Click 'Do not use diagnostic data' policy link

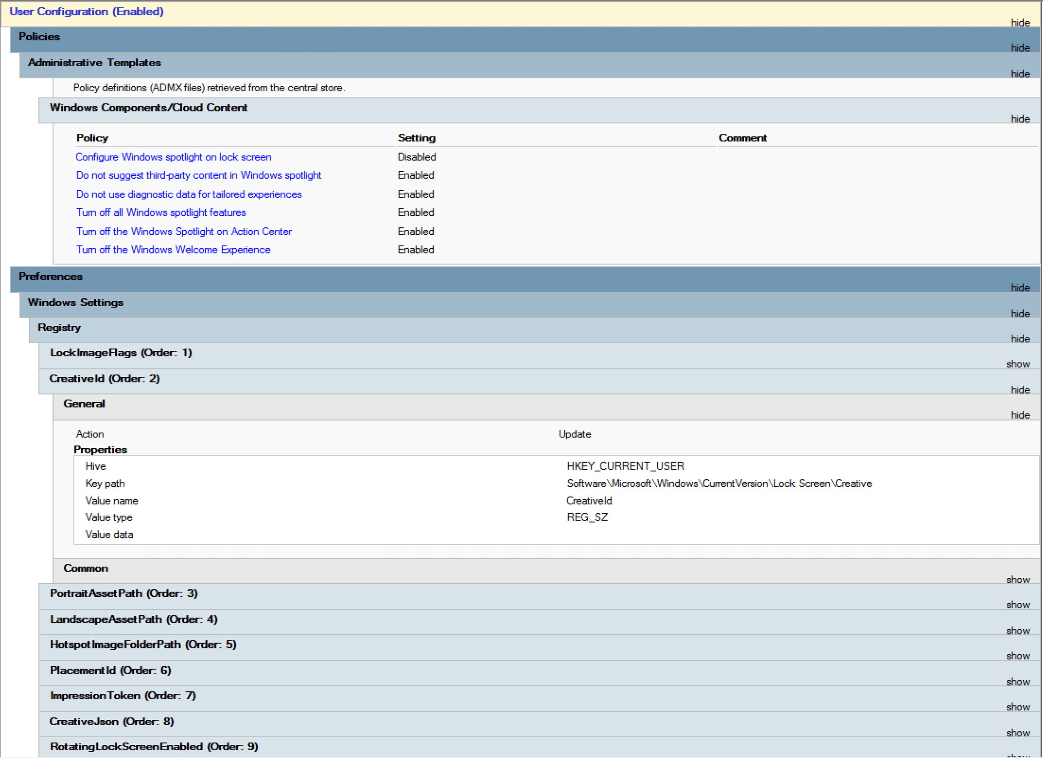pyautogui.click(x=189, y=194)
